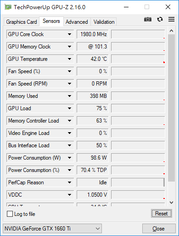The width and height of the screenshot is (179, 236).
Task: Close the GPU-Z window with X
Action: 168,7
